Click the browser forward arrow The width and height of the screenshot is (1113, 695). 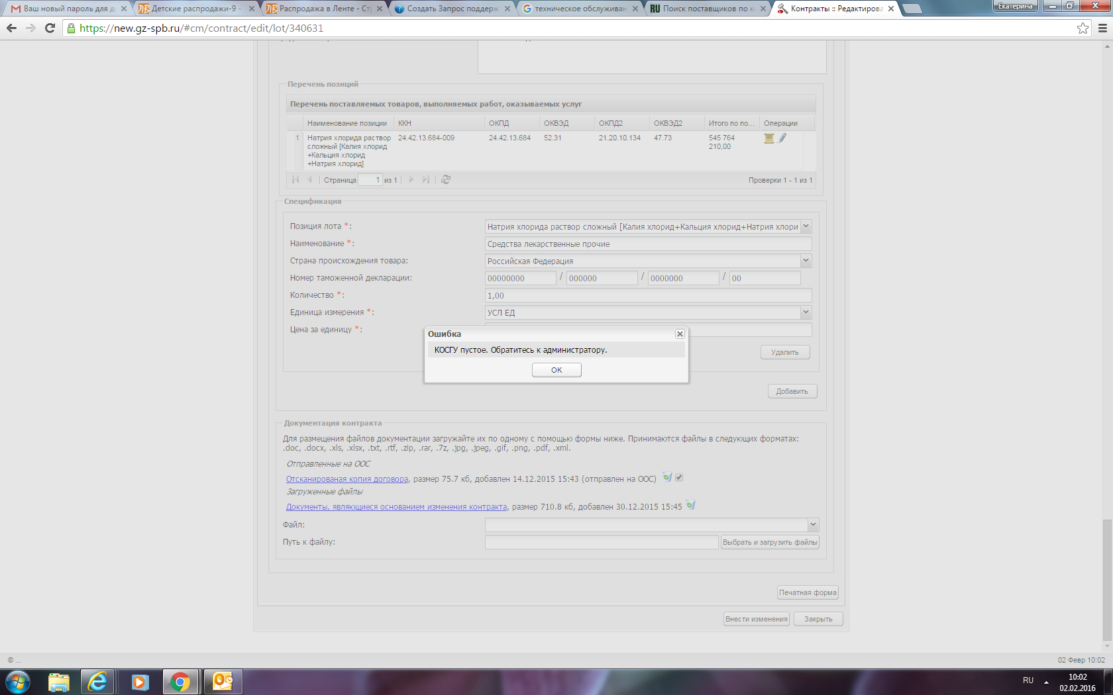click(x=30, y=28)
